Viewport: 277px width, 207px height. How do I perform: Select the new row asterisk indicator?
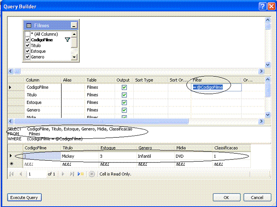tap(11, 164)
